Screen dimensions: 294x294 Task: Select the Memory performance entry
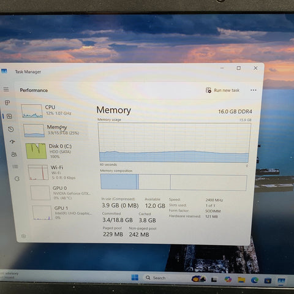point(55,130)
